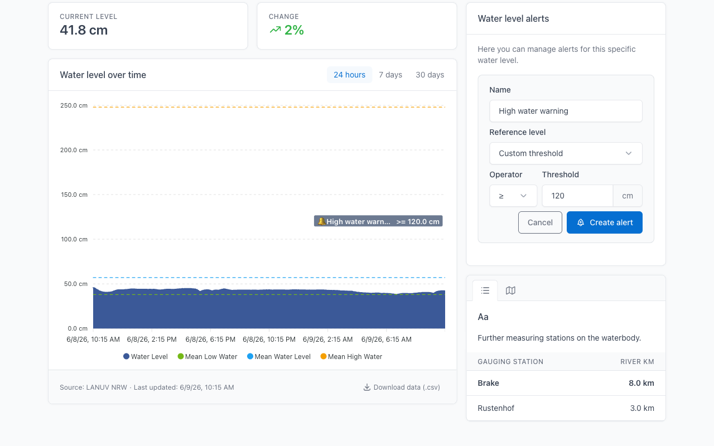The image size is (714, 446).
Task: Cancel the alert creation
Action: 540,222
